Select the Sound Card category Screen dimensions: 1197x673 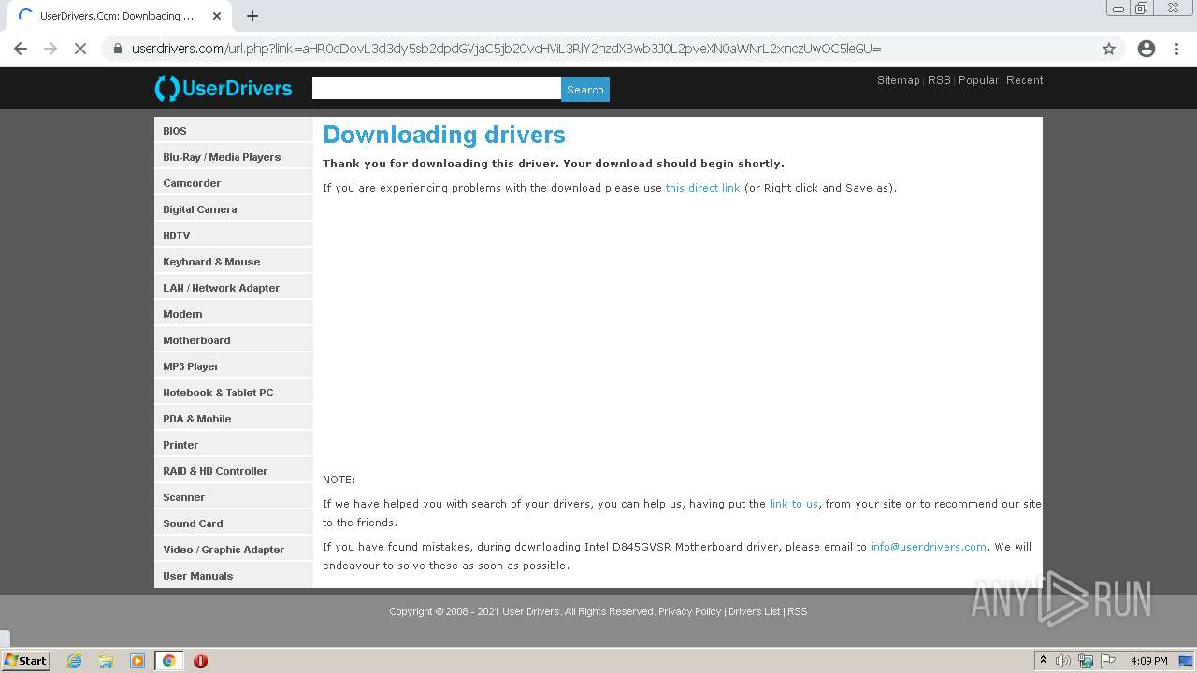point(234,523)
